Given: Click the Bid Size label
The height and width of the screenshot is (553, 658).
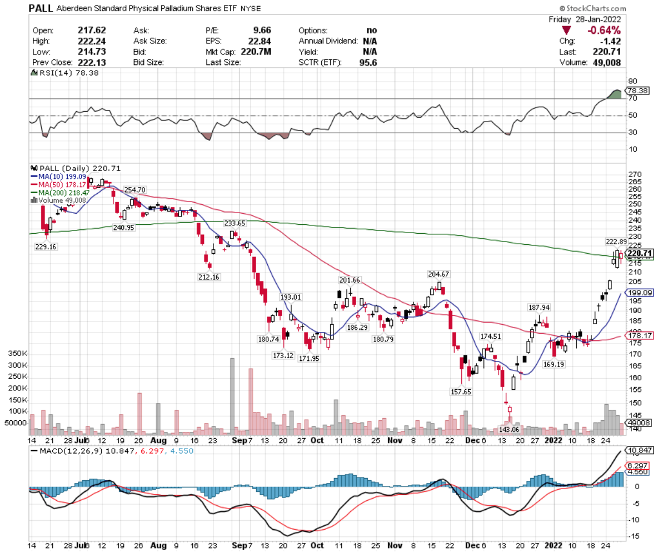Looking at the screenshot, I should 148,63.
